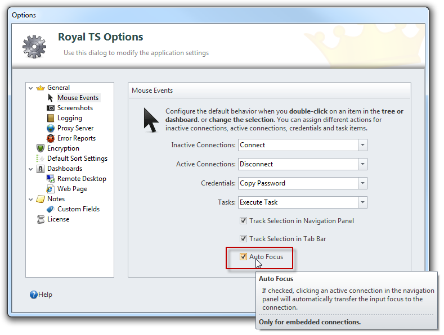This screenshot has width=444, height=335.
Task: Open Custom Fields under Notes
Action: 78,209
